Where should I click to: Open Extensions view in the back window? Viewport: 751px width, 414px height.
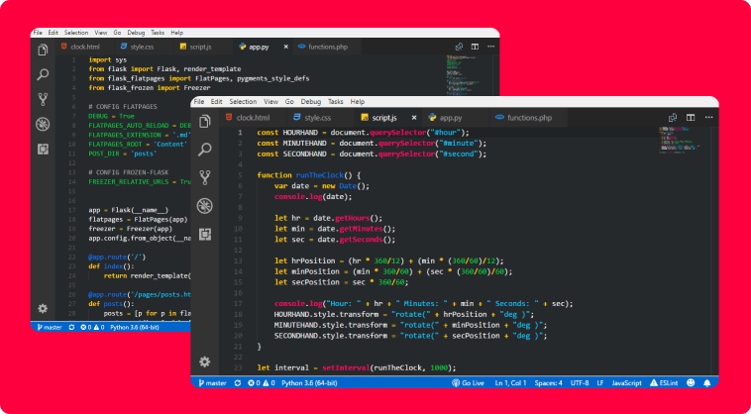coord(43,150)
